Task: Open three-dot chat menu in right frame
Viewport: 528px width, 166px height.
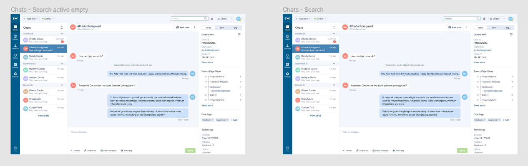Action: click(467, 27)
